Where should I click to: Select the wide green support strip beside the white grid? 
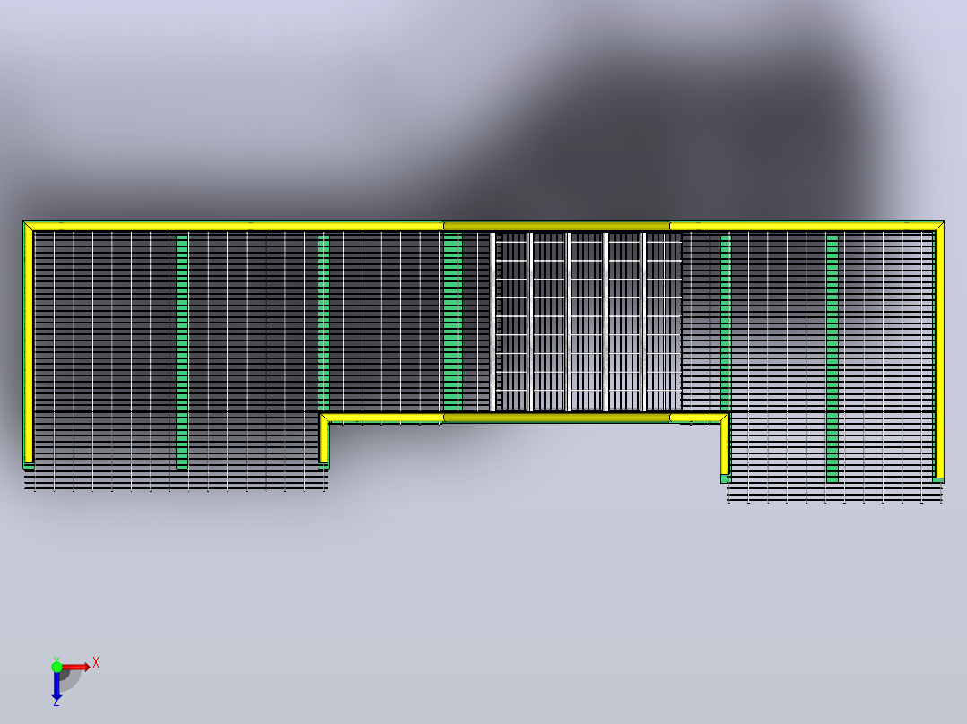pyautogui.click(x=453, y=323)
